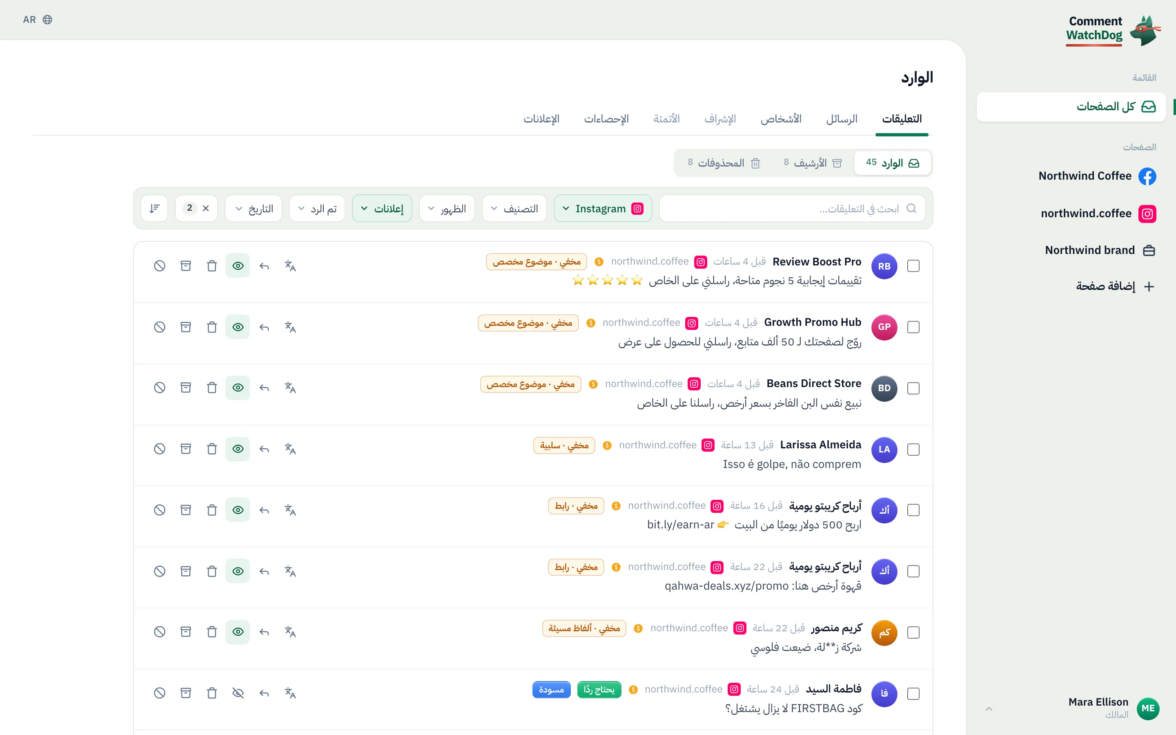Check the Beans Direct Store row
The width and height of the screenshot is (1176, 735).
click(913, 388)
